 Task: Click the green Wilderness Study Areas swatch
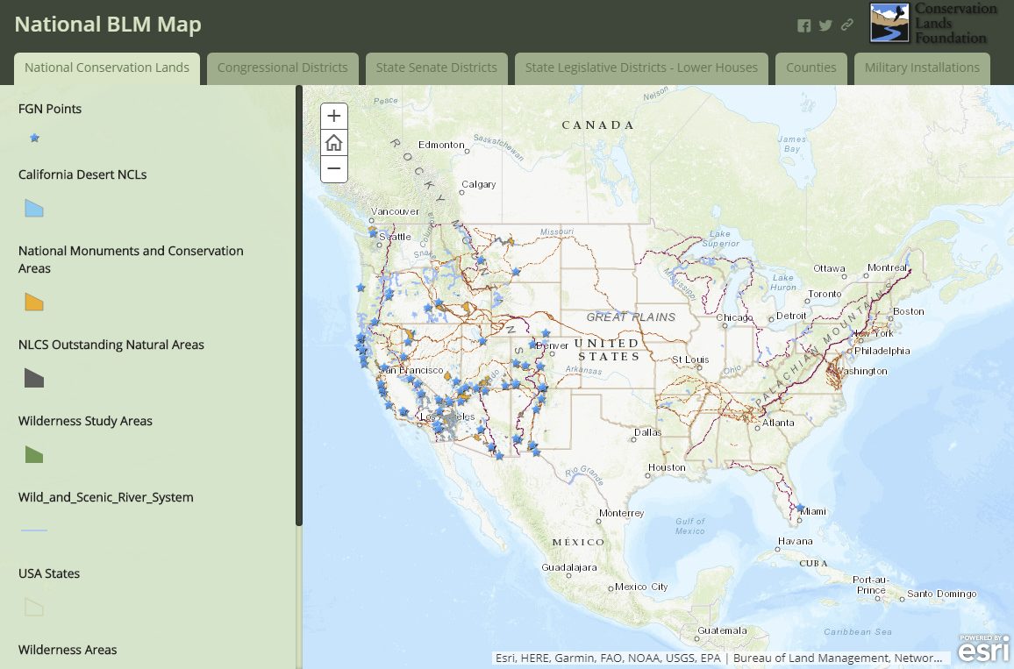click(x=34, y=454)
